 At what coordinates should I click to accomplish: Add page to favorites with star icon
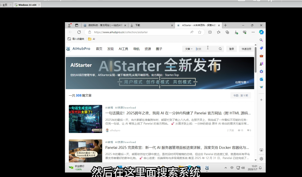(x=200, y=32)
